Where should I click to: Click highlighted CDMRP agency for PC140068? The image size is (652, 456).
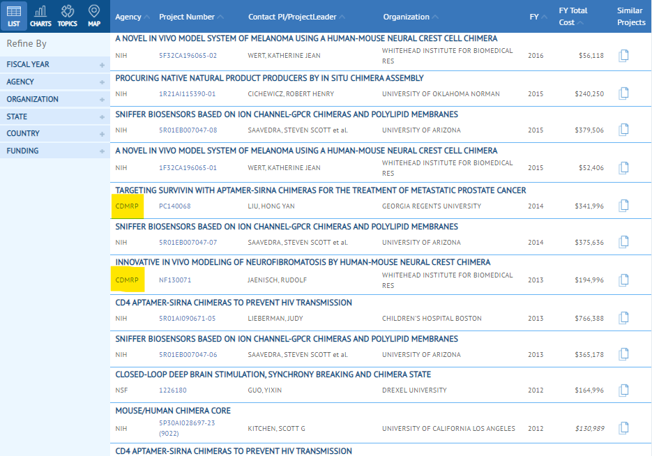tap(127, 206)
